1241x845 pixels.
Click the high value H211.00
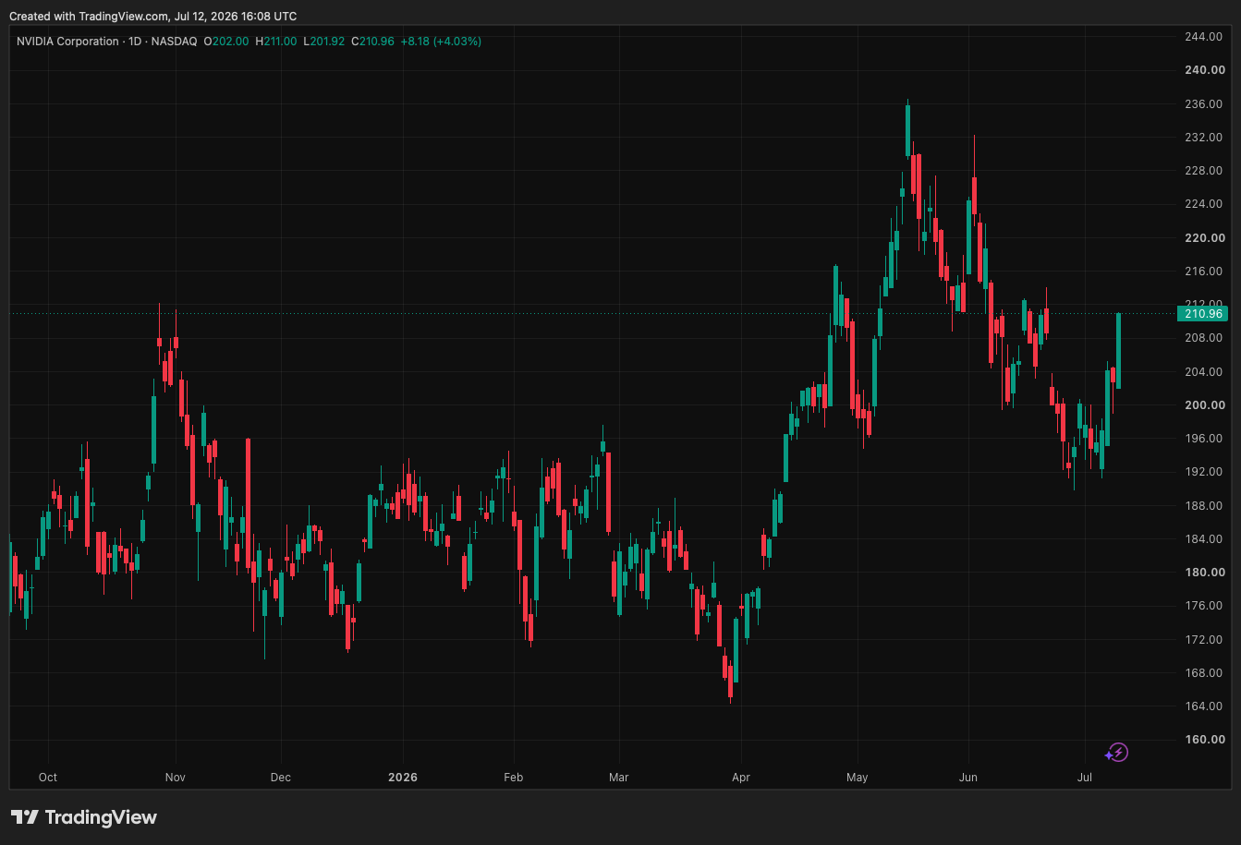tap(276, 41)
